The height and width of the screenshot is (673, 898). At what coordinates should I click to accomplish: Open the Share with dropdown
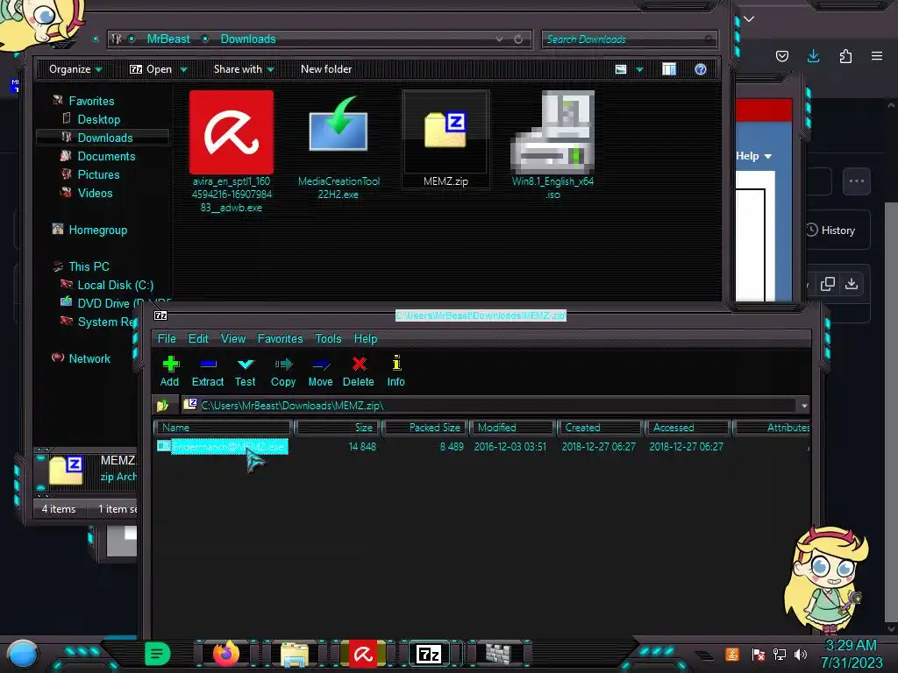[x=244, y=69]
